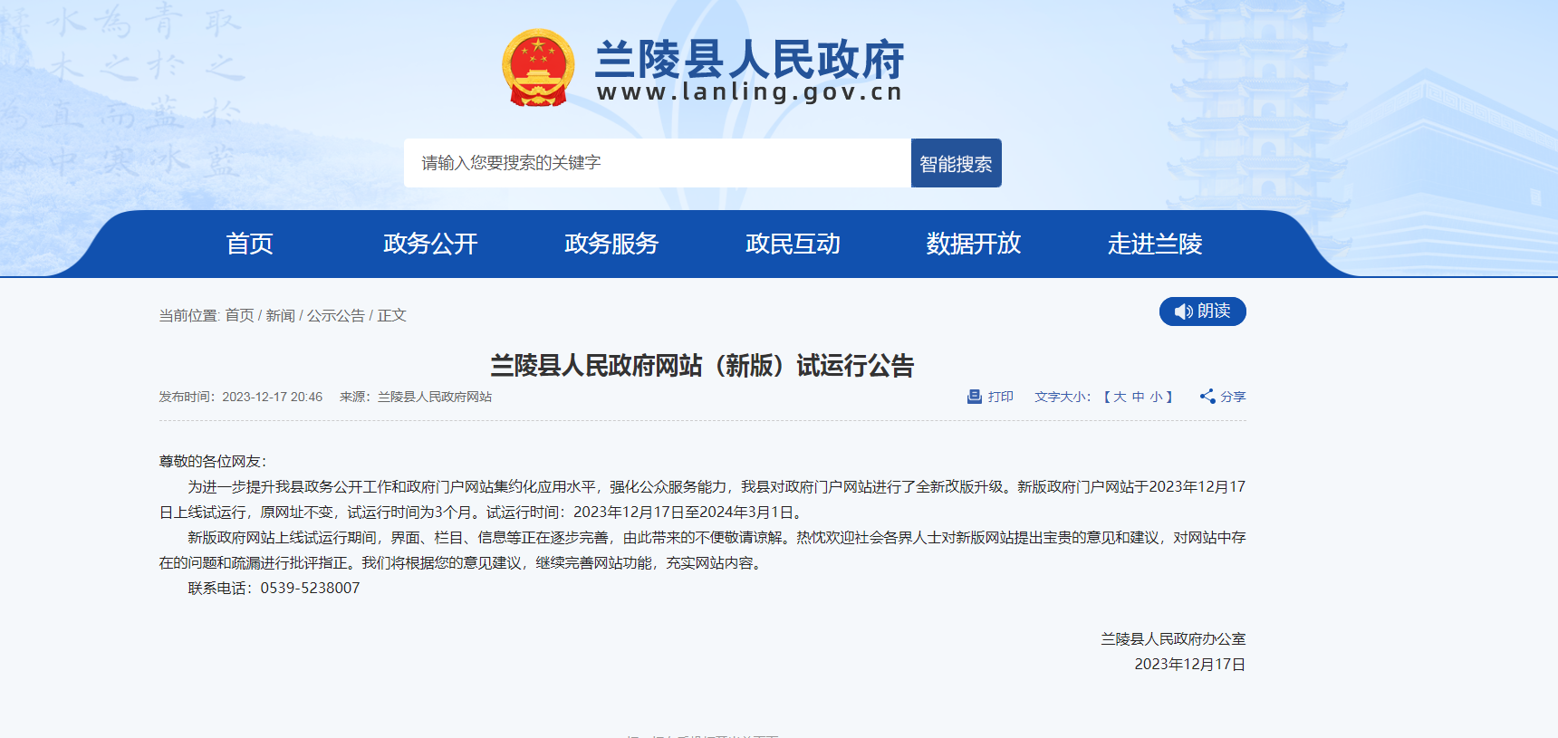Open the 政务公开 navigation tab

[x=430, y=244]
